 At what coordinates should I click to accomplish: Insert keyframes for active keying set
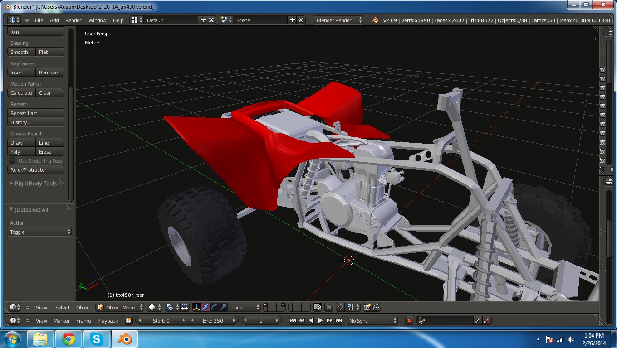tap(478, 320)
